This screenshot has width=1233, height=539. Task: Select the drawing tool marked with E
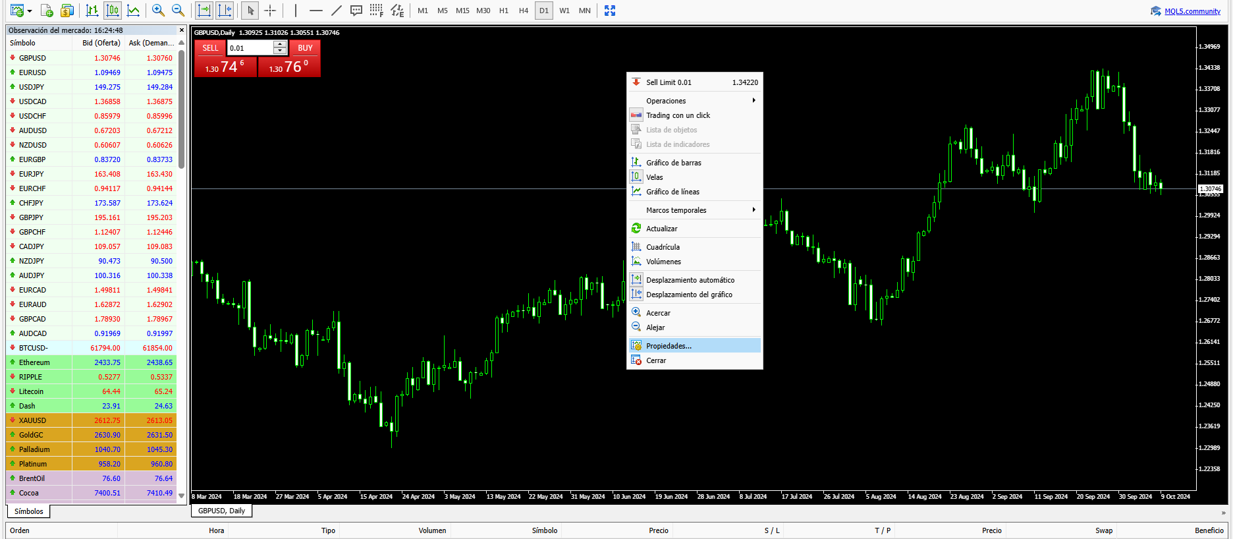click(397, 11)
